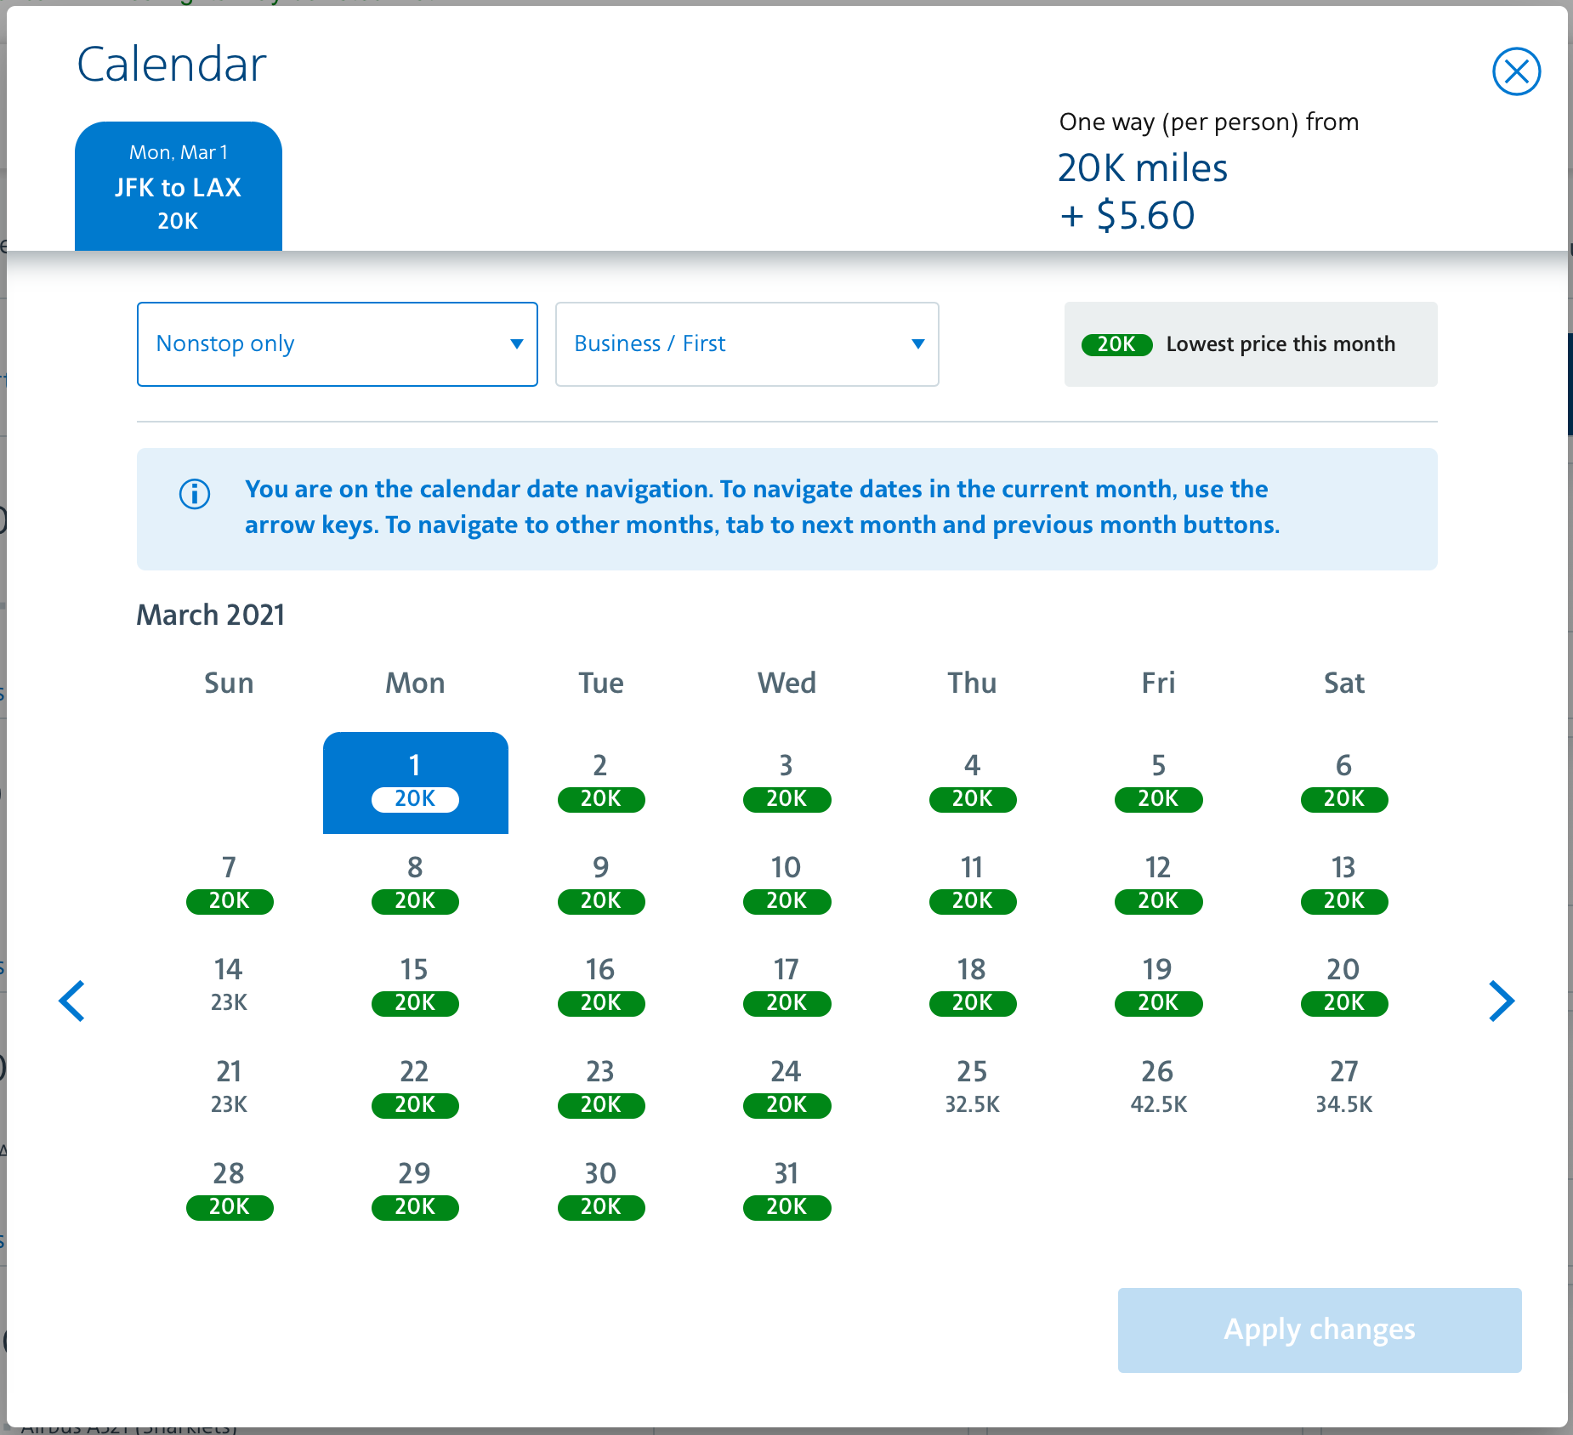
Task: Select March 18 with 20K award price
Action: pyautogui.click(x=972, y=986)
